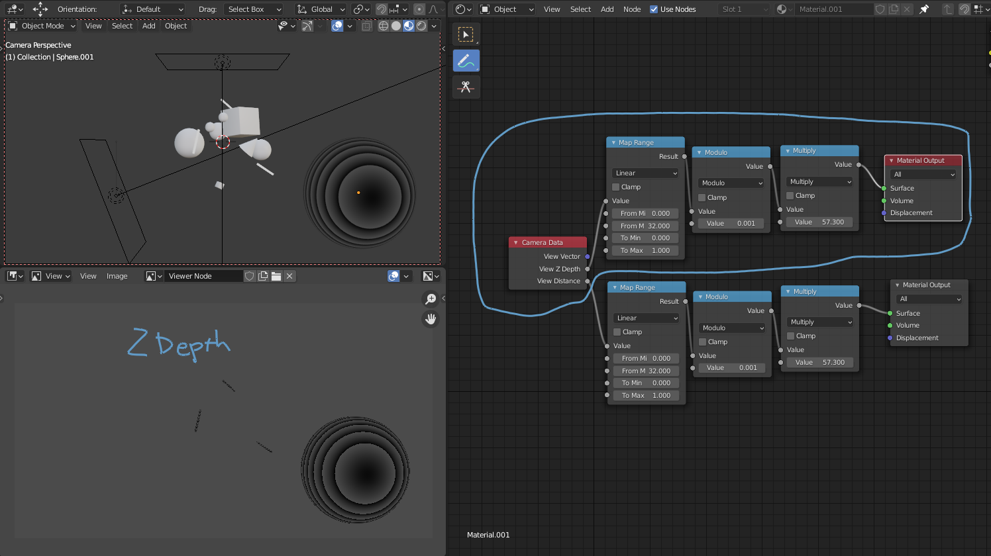Unlink the Viewer Node image with X
The image size is (991, 556).
coord(289,276)
